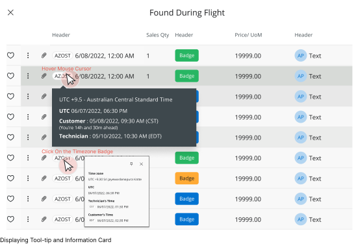
Task: Expand the kebab menu in orange Badge row
Action: 28,178
